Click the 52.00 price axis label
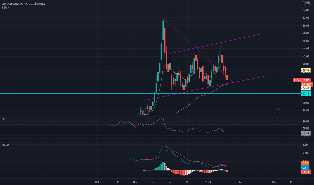Screen dimensions: 314x185 click(306, 18)
